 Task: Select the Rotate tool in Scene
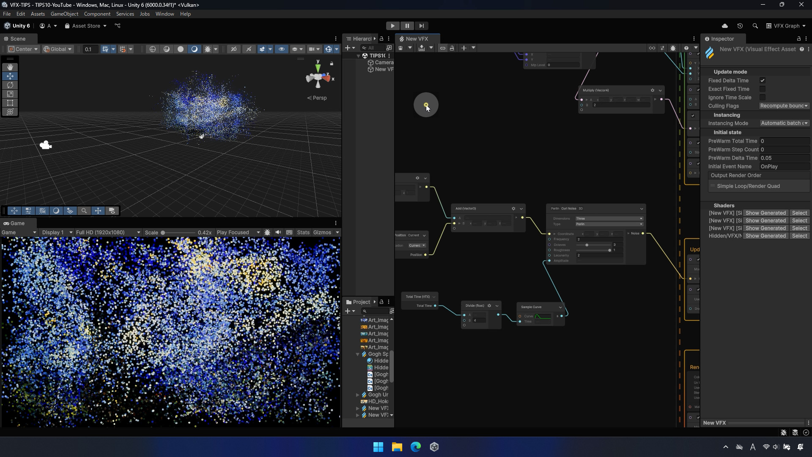coord(10,85)
